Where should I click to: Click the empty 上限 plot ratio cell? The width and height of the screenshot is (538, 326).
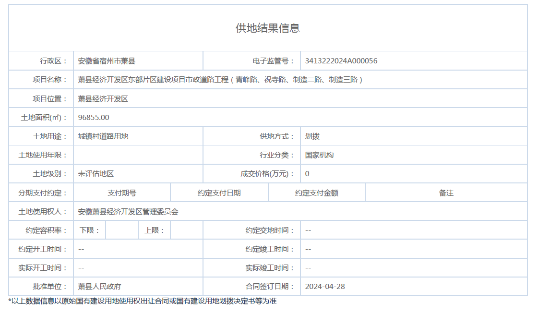[x=187, y=230]
